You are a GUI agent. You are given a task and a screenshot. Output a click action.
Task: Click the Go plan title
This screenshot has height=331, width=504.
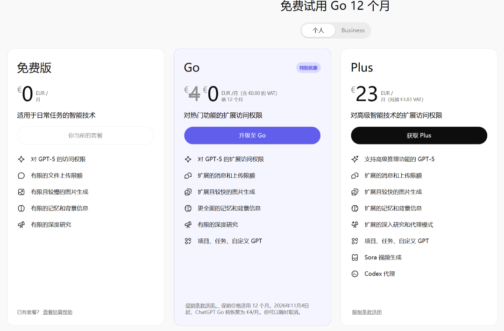click(x=192, y=68)
